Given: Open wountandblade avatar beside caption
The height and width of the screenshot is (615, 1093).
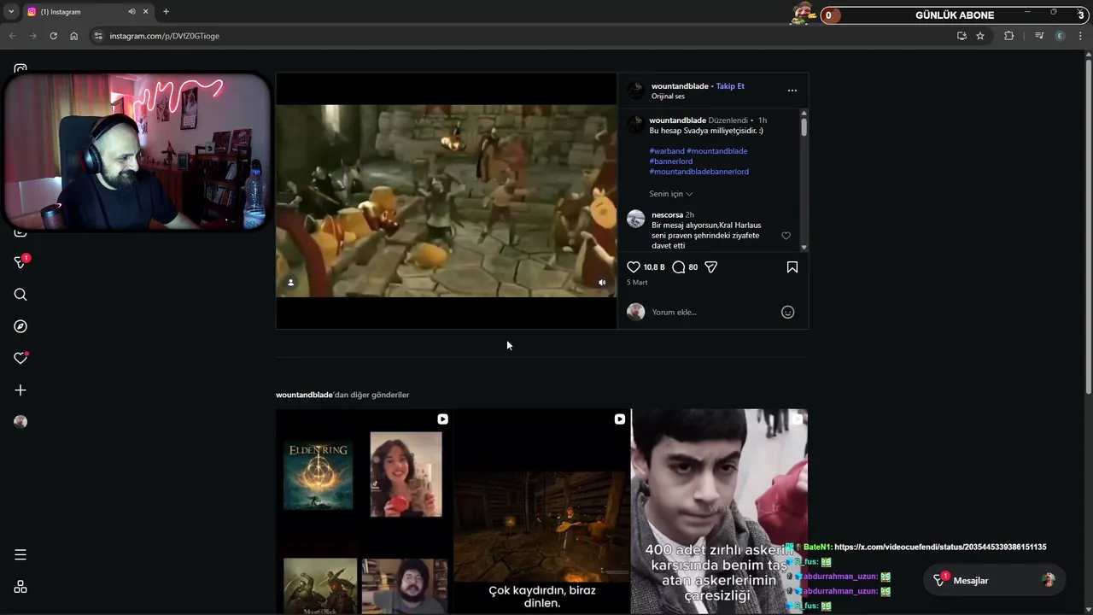Looking at the screenshot, I should click(x=635, y=125).
